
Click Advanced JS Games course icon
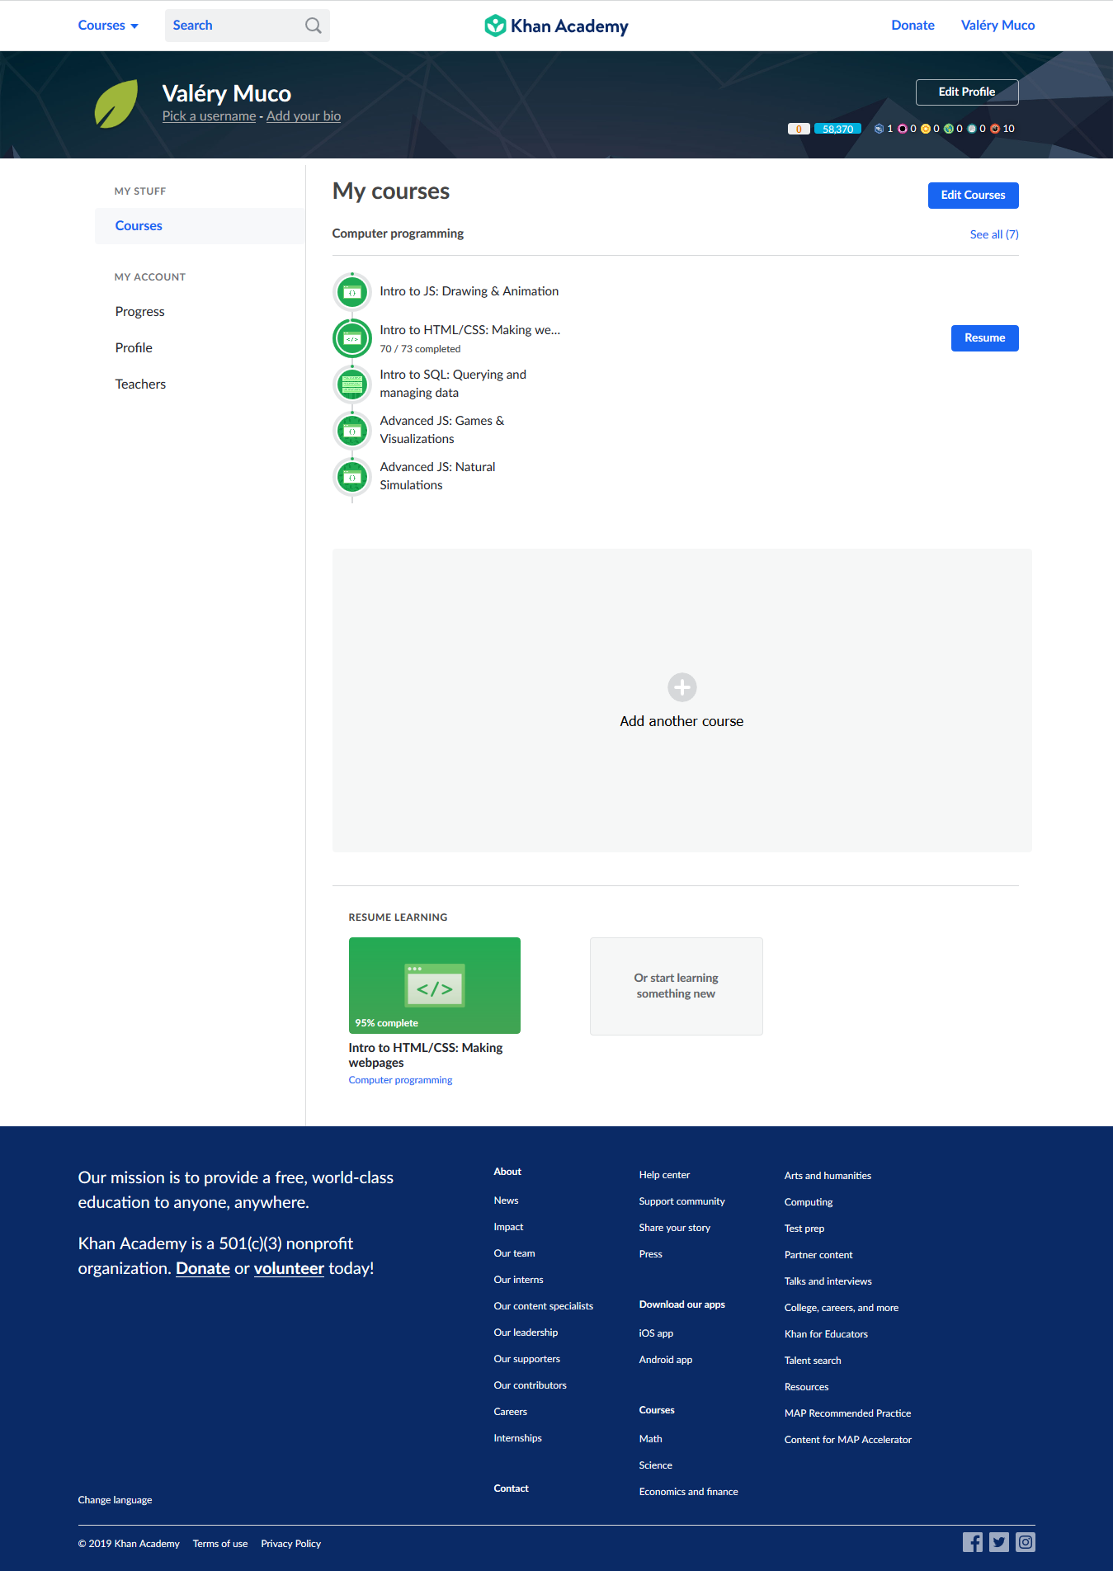[x=352, y=431]
